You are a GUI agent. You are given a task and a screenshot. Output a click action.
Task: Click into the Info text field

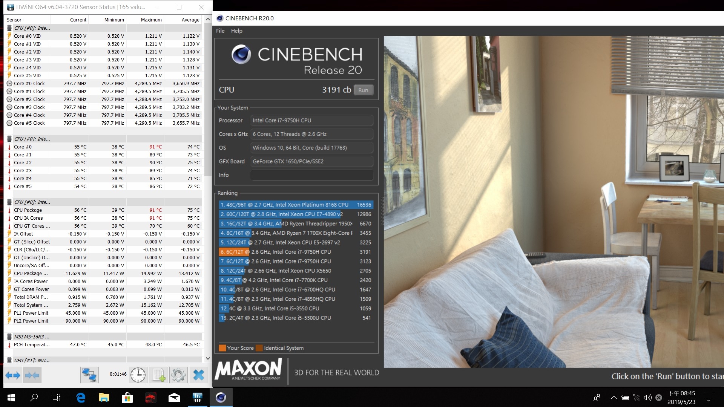[311, 175]
